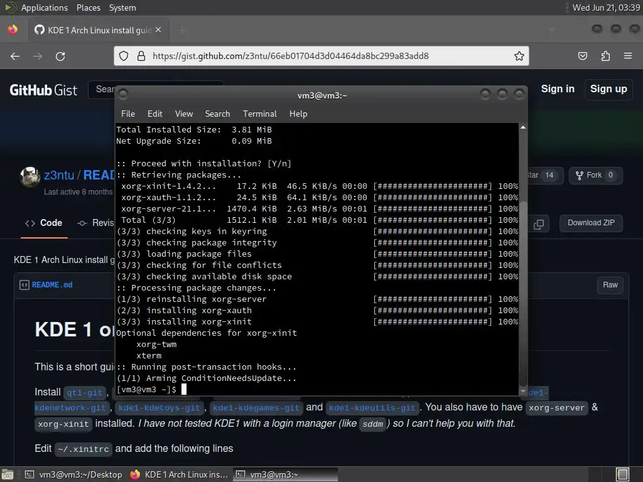Open the Edit menu in terminal
Image resolution: width=643 pixels, height=482 pixels.
click(155, 114)
